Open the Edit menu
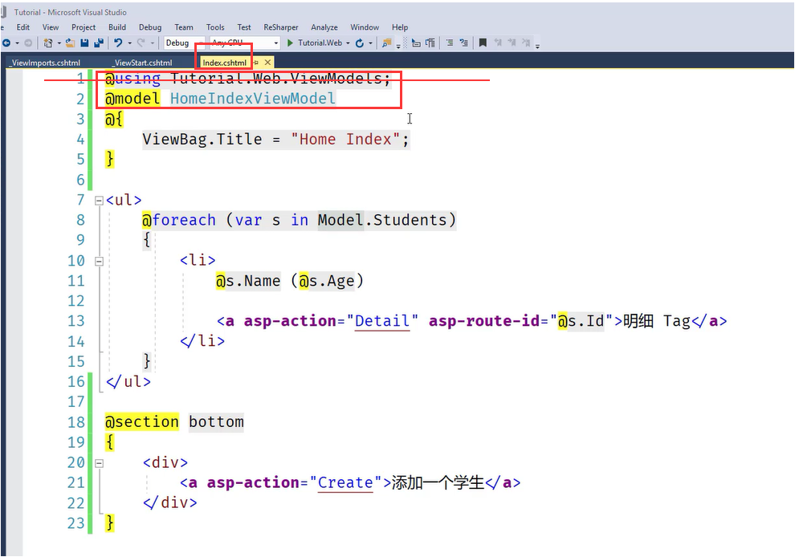 point(22,27)
